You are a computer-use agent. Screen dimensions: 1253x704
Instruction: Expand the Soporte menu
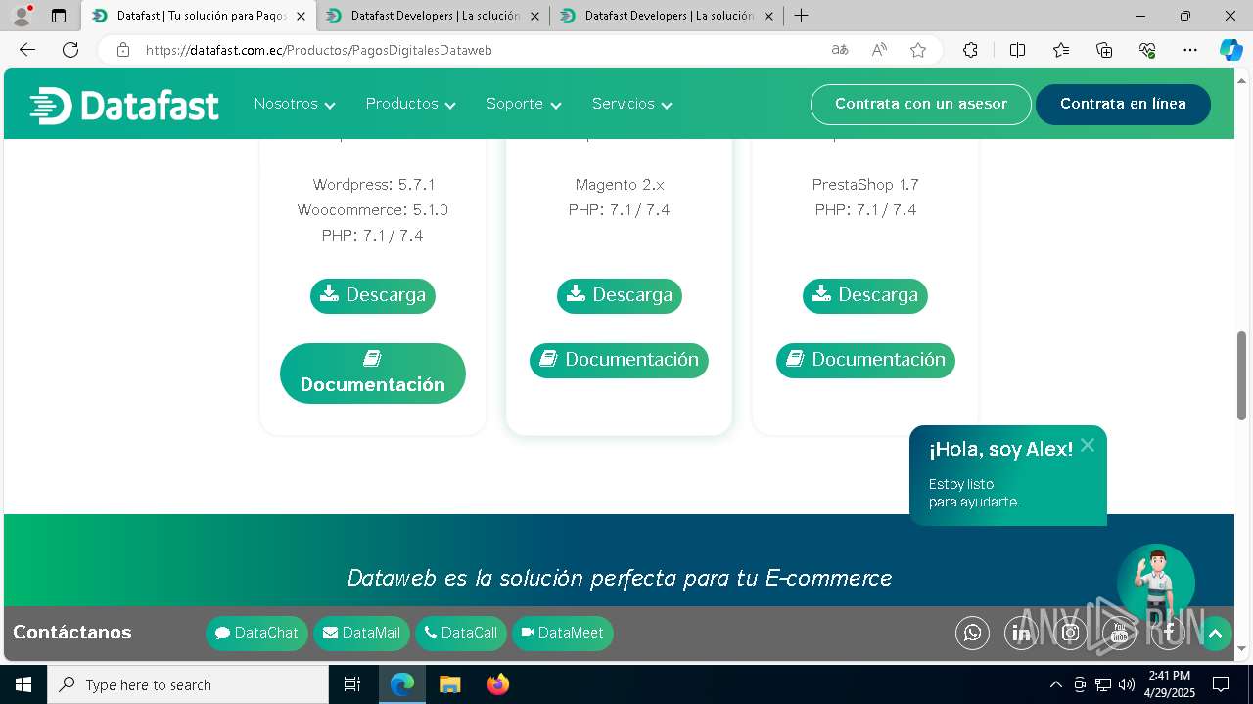(524, 104)
